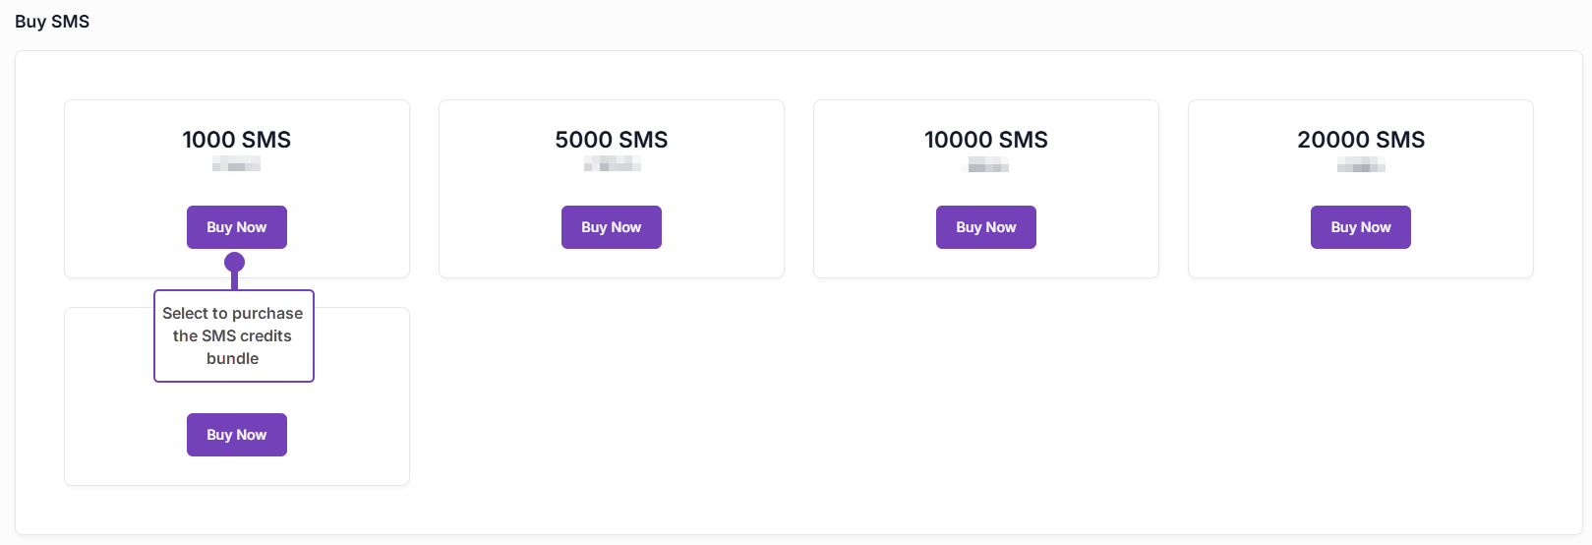The width and height of the screenshot is (1592, 545).
Task: Click the blurred price under 1000 SMS
Action: (x=236, y=165)
